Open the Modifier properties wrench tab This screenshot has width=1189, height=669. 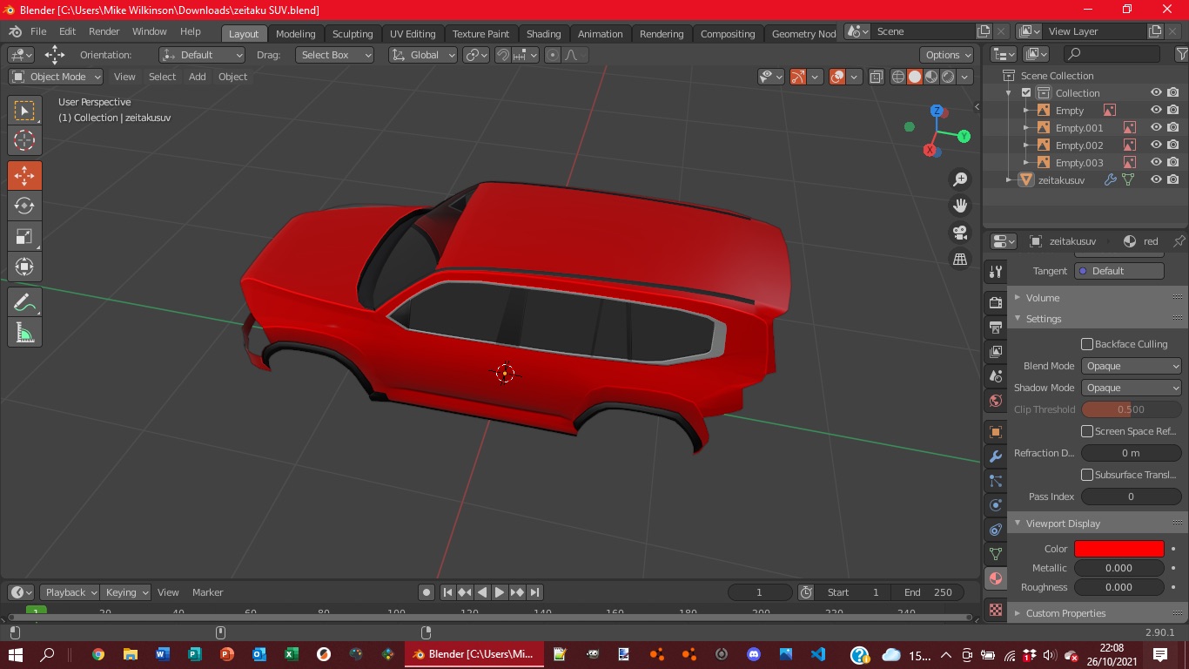(x=996, y=456)
